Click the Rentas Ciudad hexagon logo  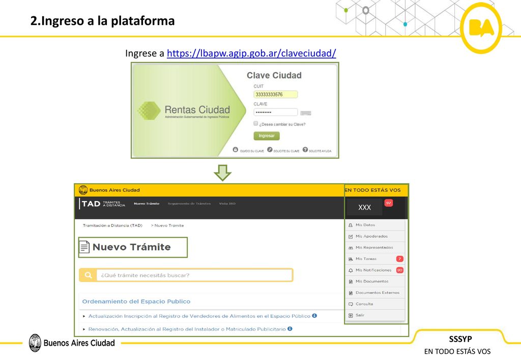coord(149,110)
